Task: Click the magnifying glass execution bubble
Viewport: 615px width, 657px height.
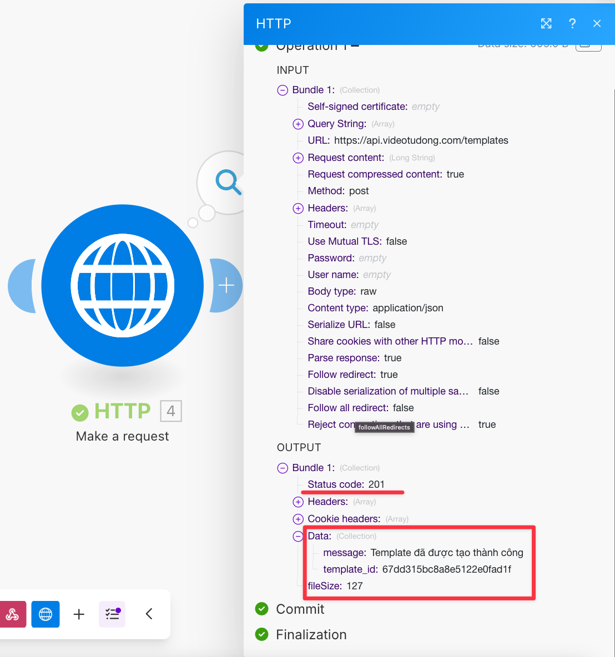Action: [x=228, y=182]
